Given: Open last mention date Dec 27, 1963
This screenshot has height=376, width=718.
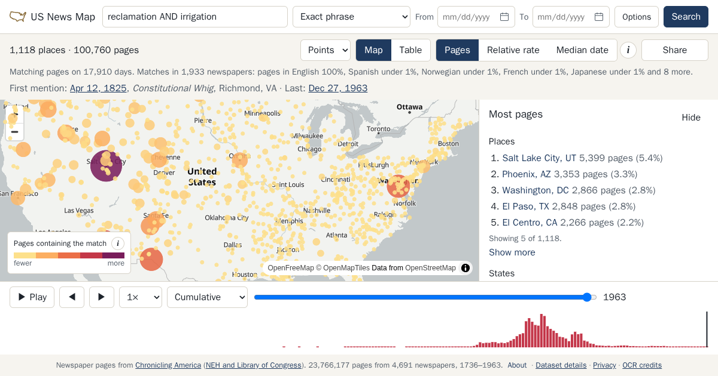Looking at the screenshot, I should (338, 88).
